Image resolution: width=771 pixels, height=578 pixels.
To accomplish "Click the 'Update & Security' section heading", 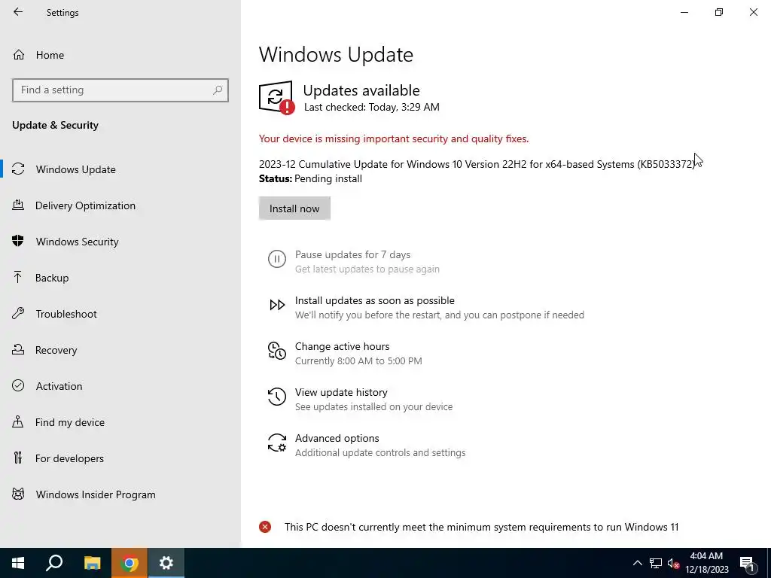I will click(55, 125).
